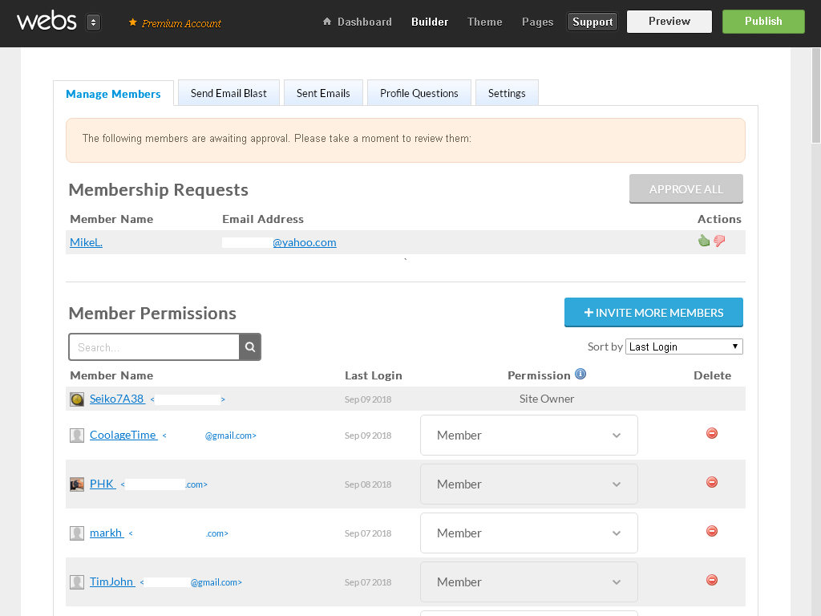
Task: Change markh's permission via dropdown
Action: coord(528,533)
